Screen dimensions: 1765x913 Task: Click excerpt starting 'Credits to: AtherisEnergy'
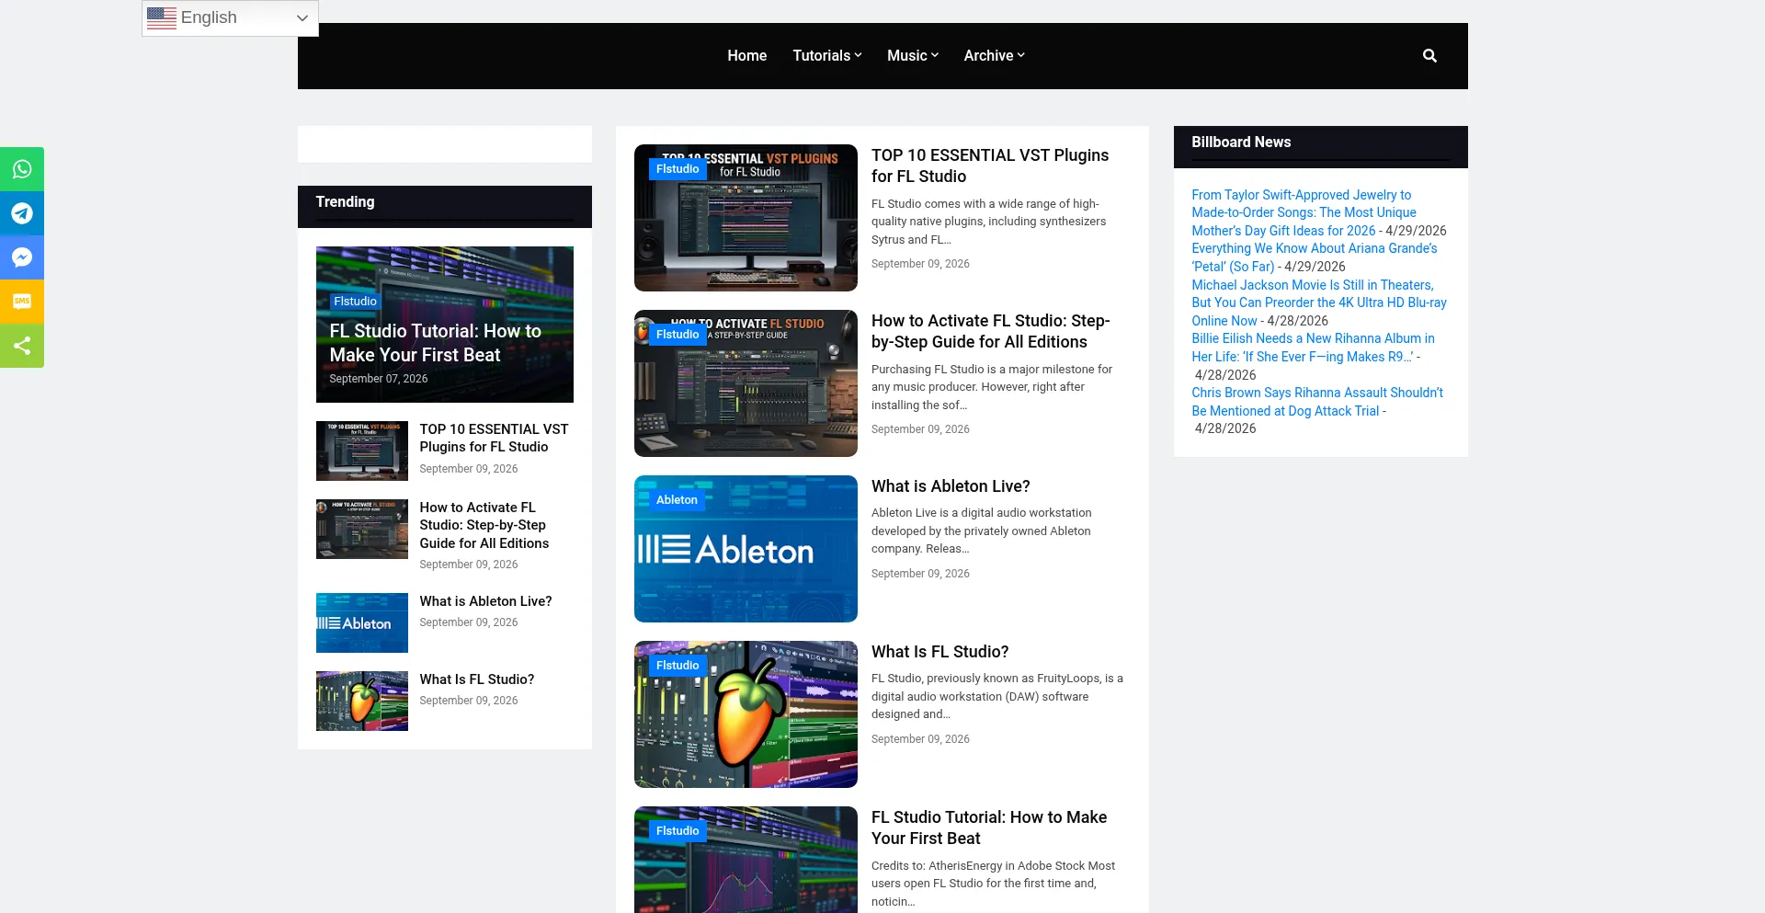pyautogui.click(x=993, y=884)
